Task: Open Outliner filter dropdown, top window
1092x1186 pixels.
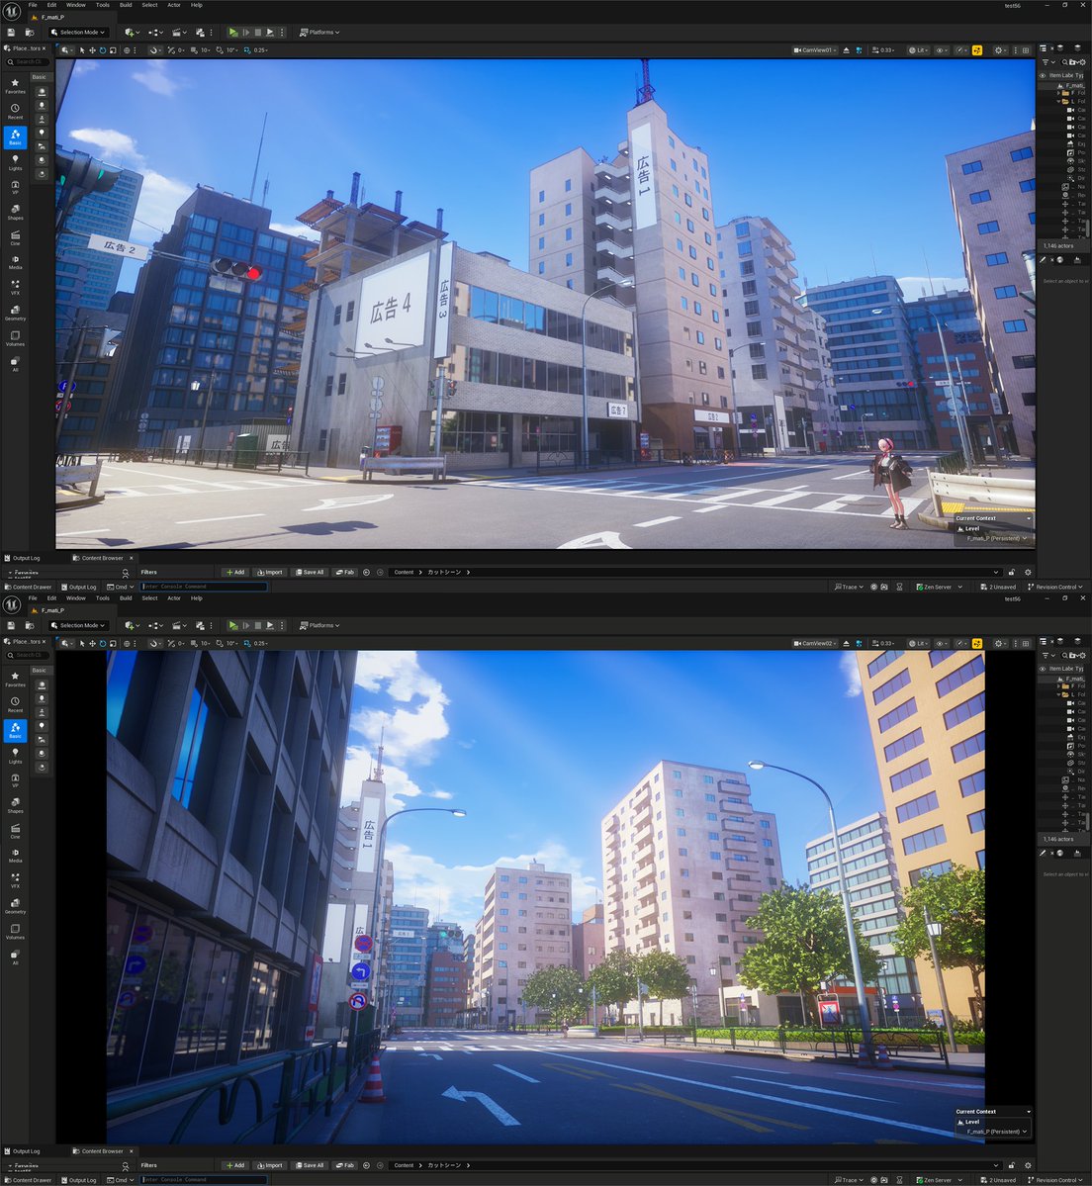Action: pyautogui.click(x=1047, y=62)
